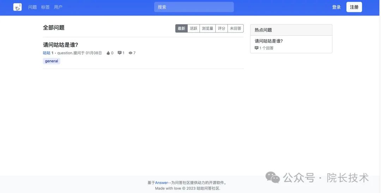Image resolution: width=381 pixels, height=193 pixels.
Task: Open the 标签 nav link
Action: pos(46,7)
